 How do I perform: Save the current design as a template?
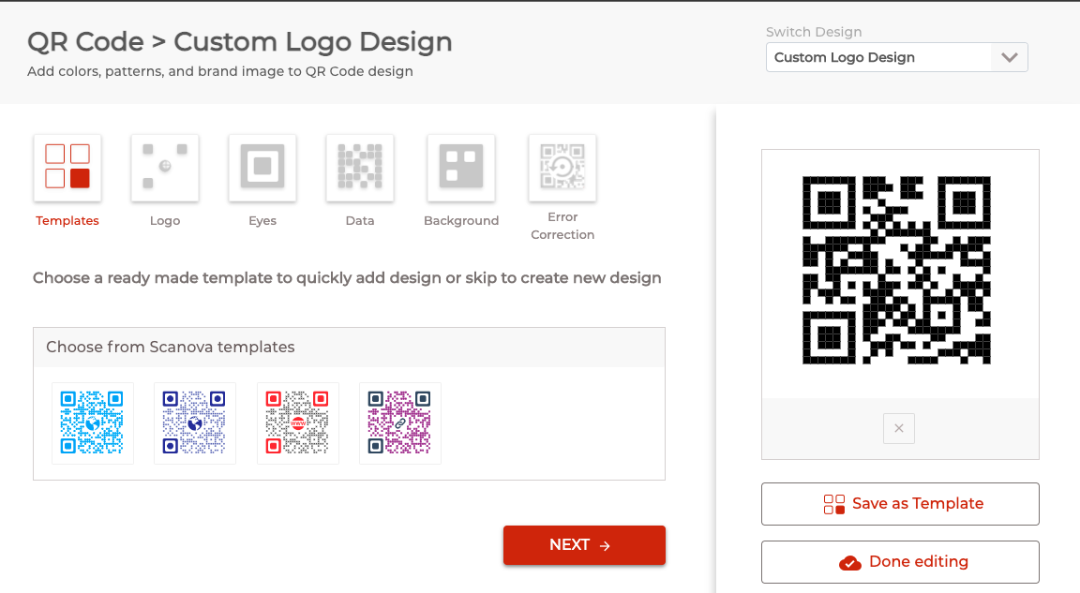click(x=899, y=503)
